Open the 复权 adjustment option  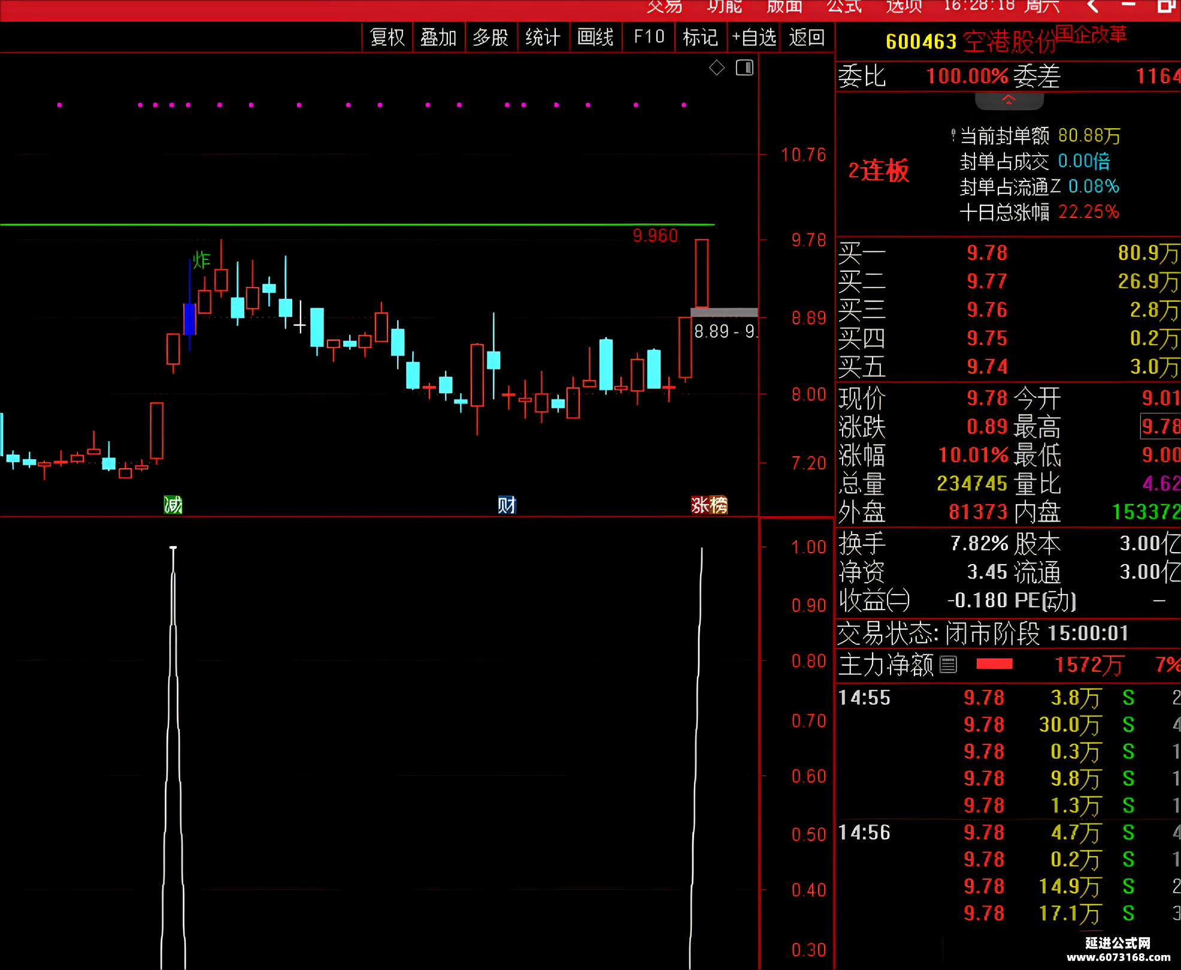(387, 37)
